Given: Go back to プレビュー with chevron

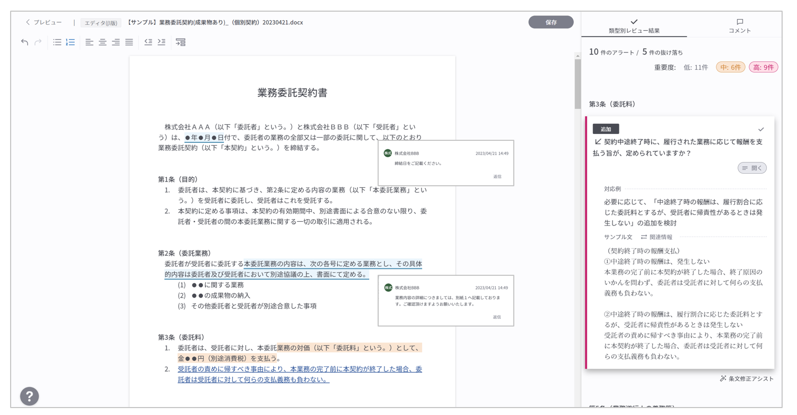Looking at the screenshot, I should [43, 22].
